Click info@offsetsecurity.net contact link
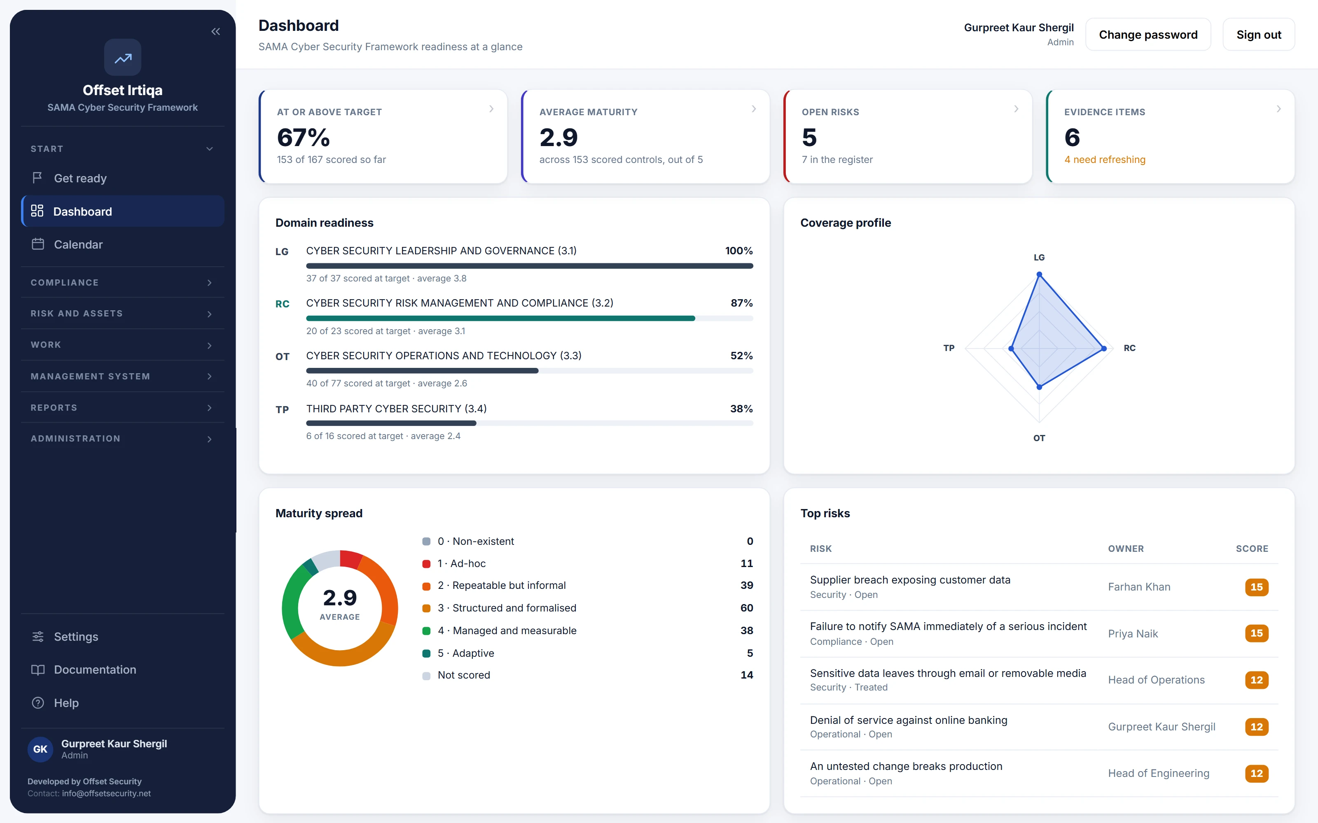The height and width of the screenshot is (823, 1318). pyautogui.click(x=106, y=793)
